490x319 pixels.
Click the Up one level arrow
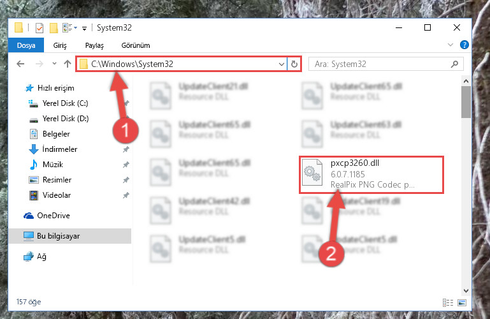click(68, 64)
